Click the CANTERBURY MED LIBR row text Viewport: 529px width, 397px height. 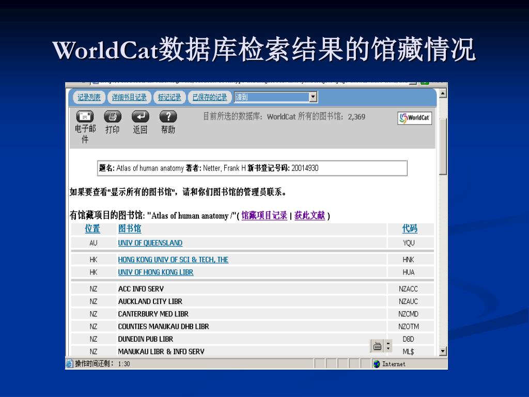(x=153, y=314)
